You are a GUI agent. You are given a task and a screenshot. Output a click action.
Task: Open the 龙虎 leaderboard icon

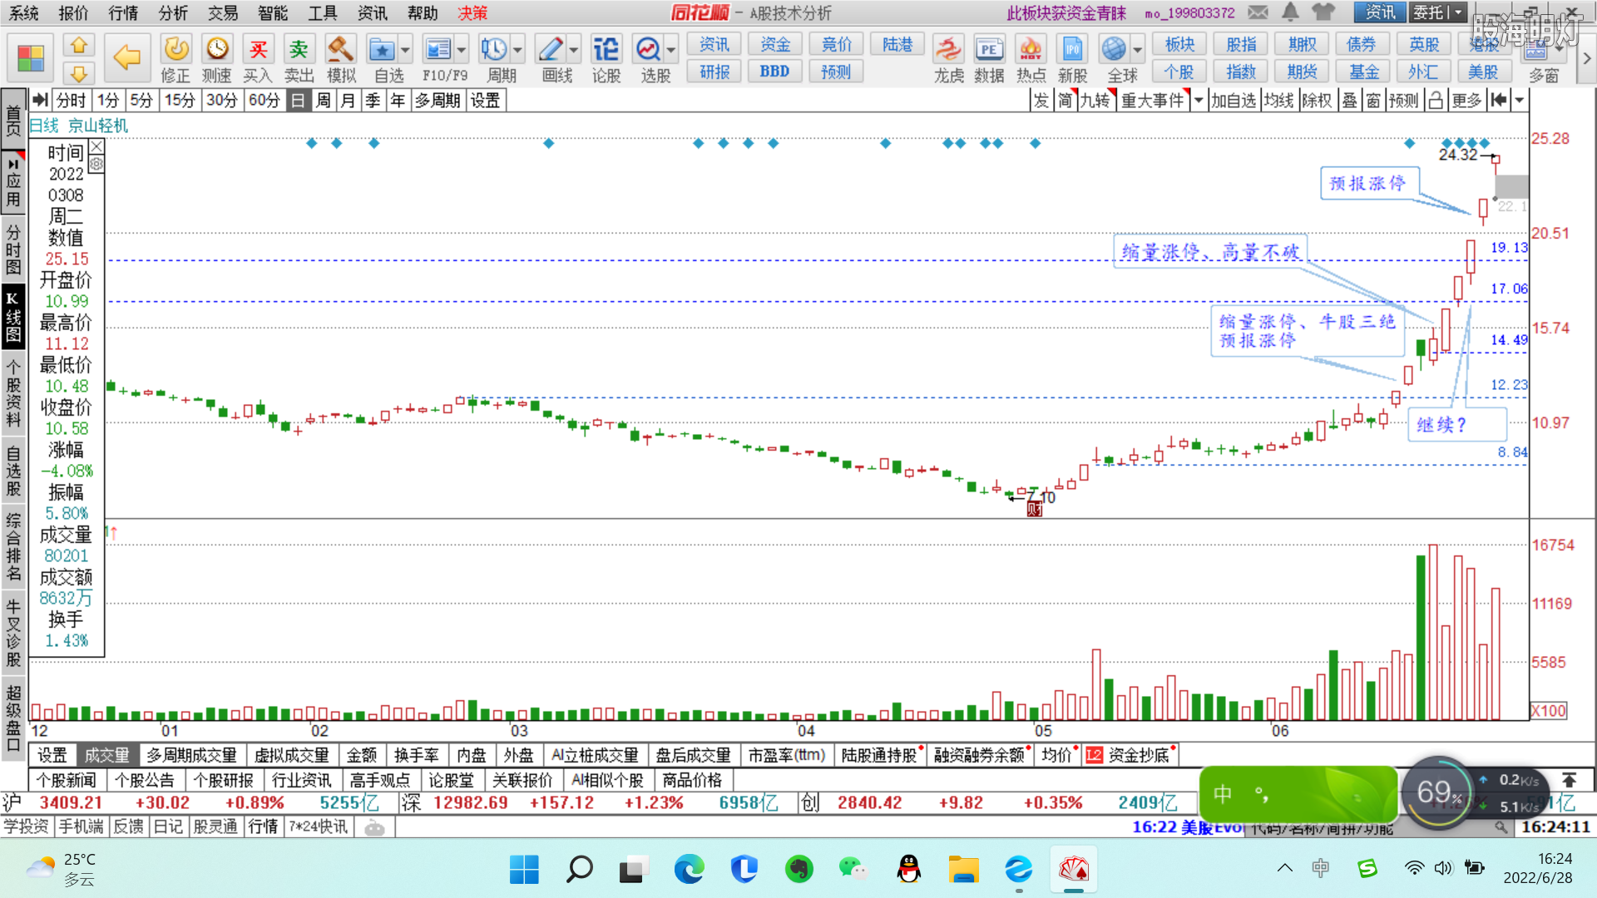tap(948, 58)
